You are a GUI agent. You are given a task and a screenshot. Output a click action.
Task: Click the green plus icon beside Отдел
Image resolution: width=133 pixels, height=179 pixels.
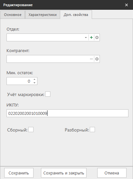tap(91, 37)
